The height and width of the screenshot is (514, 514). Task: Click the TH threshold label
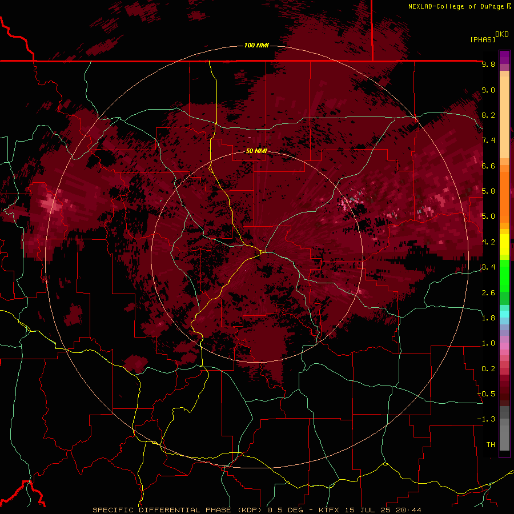click(491, 444)
